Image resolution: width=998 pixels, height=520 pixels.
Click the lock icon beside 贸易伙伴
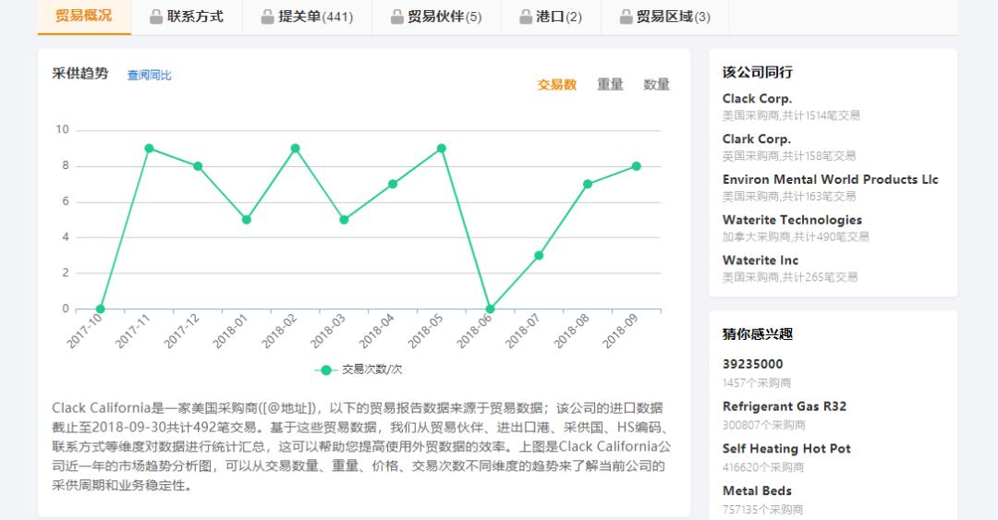tap(397, 18)
